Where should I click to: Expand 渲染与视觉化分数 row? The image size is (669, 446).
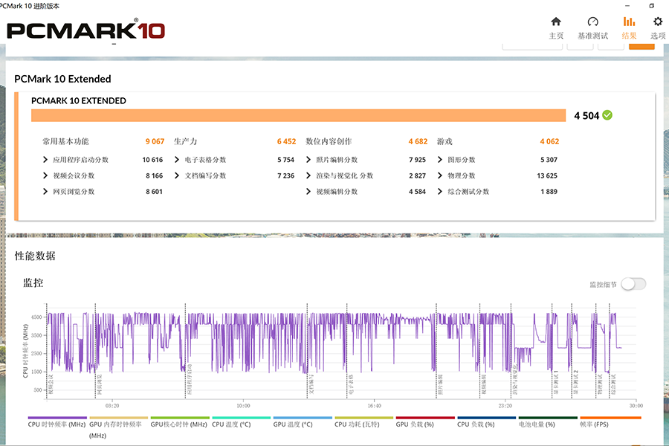(308, 175)
